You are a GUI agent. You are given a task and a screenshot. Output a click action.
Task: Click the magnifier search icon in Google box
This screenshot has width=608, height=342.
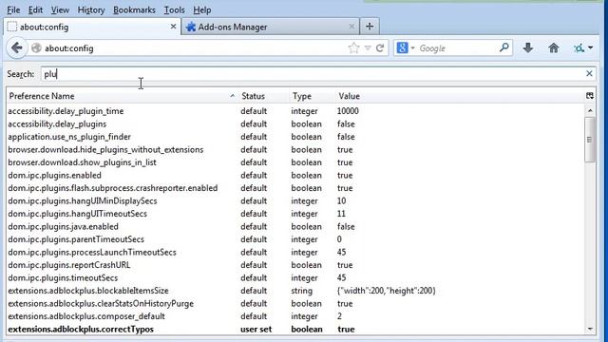503,48
